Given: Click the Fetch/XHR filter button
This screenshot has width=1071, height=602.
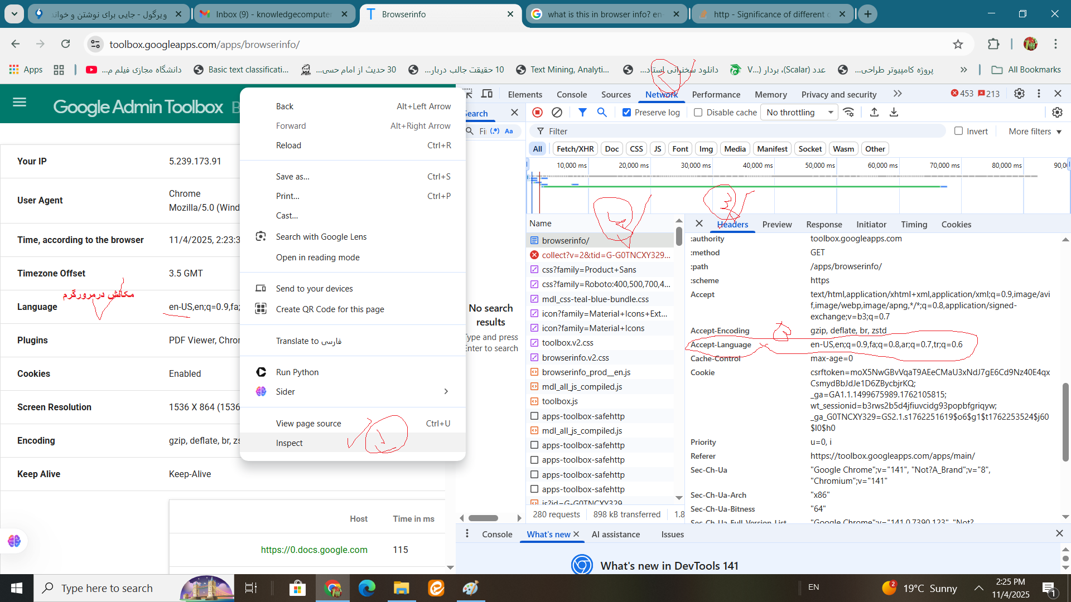Looking at the screenshot, I should [575, 149].
